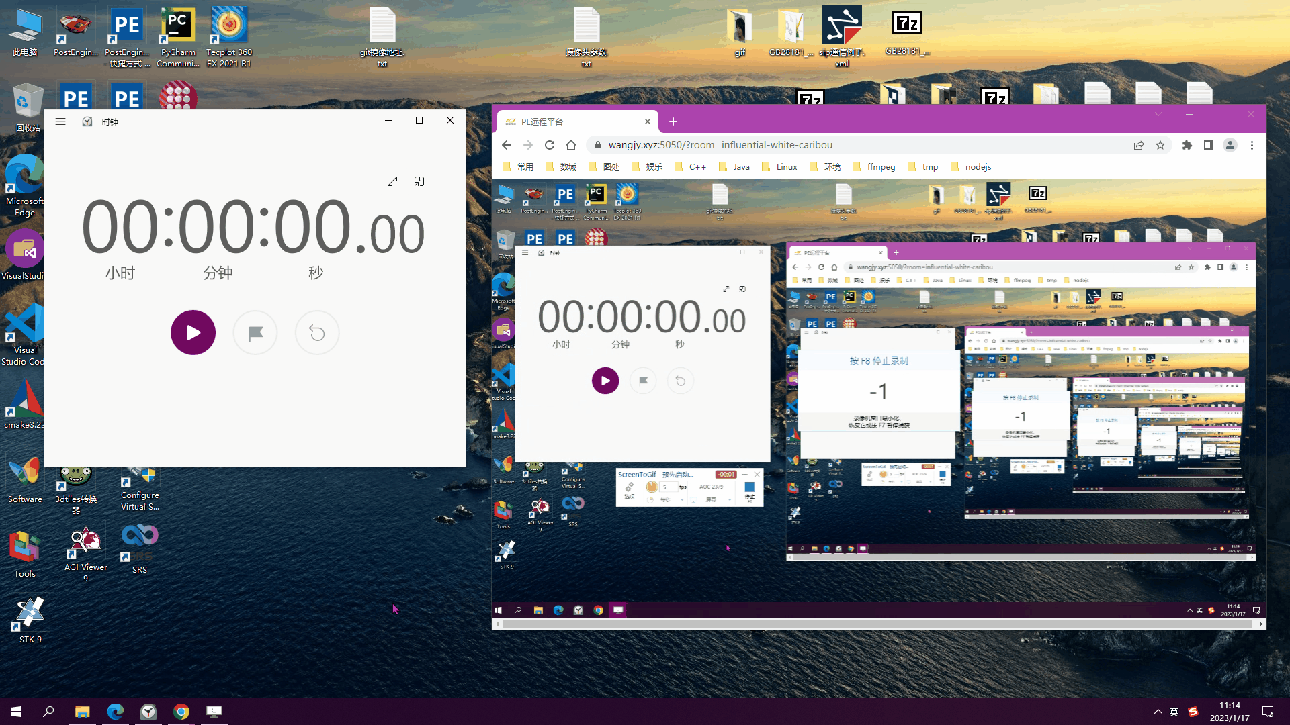Open the Clock app hamburger menu
This screenshot has height=725, width=1290.
[60, 122]
